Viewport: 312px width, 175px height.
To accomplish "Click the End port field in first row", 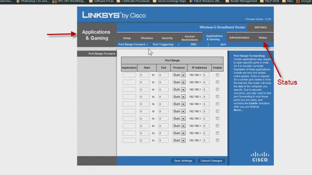I will [163, 75].
